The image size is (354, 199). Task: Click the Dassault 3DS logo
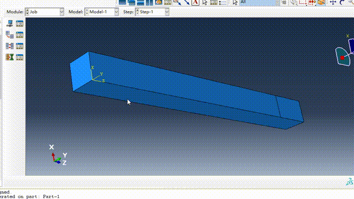[350, 181]
